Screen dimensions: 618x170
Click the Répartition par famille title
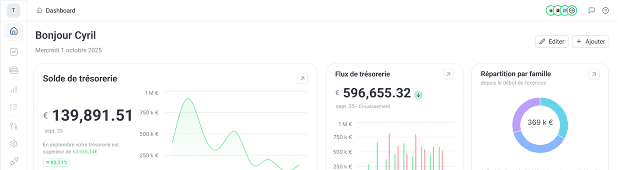[516, 74]
